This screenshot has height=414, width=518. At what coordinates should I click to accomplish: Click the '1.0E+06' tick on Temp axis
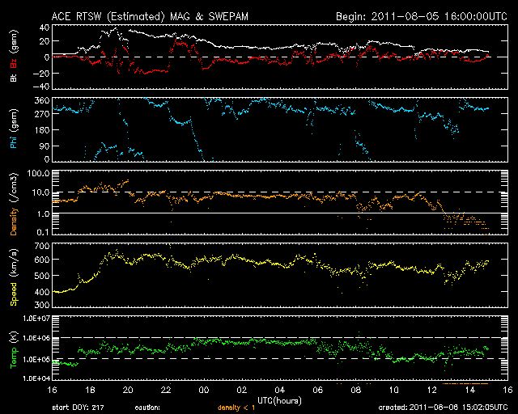point(36,338)
